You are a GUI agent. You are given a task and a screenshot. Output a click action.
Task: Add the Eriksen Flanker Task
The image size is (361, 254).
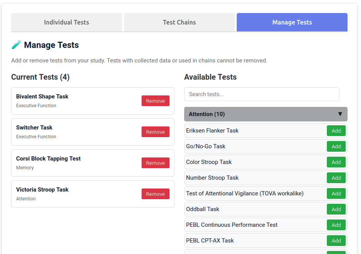(336, 131)
